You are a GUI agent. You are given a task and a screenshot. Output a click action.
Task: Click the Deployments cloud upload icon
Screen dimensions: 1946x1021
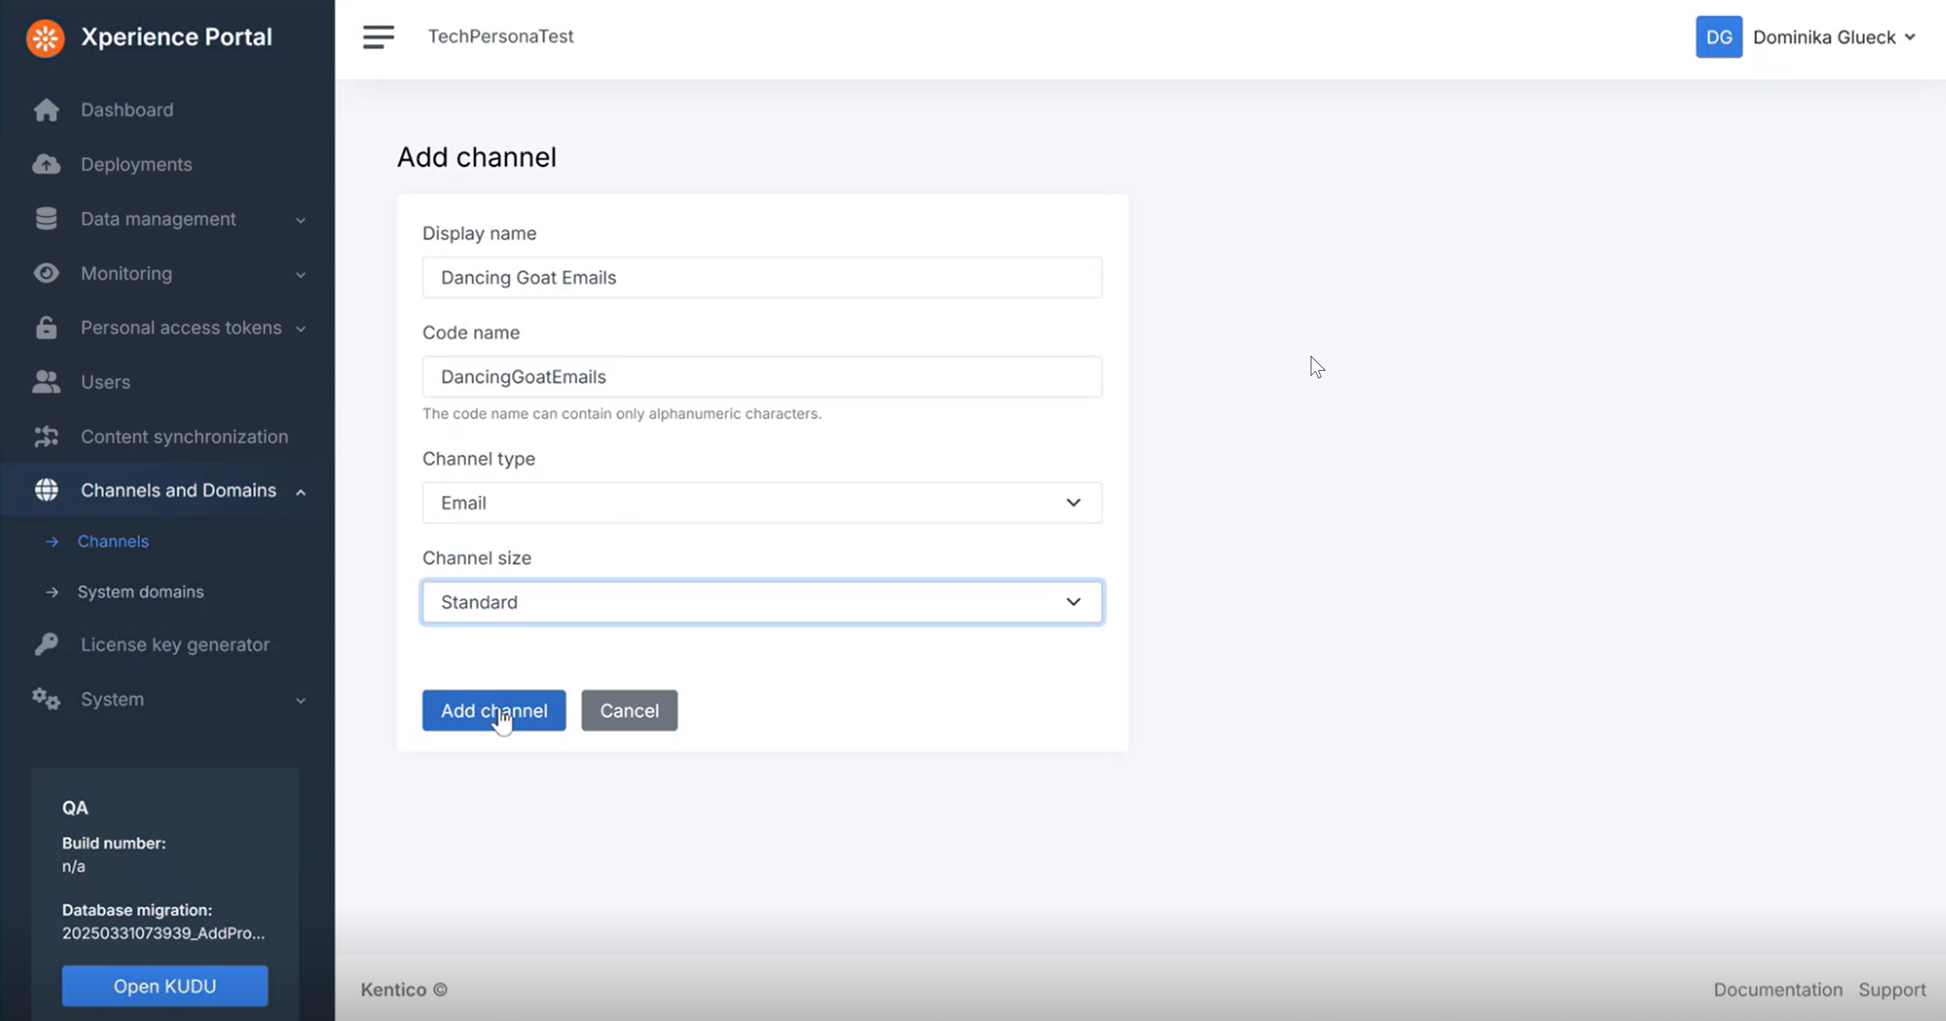(46, 164)
